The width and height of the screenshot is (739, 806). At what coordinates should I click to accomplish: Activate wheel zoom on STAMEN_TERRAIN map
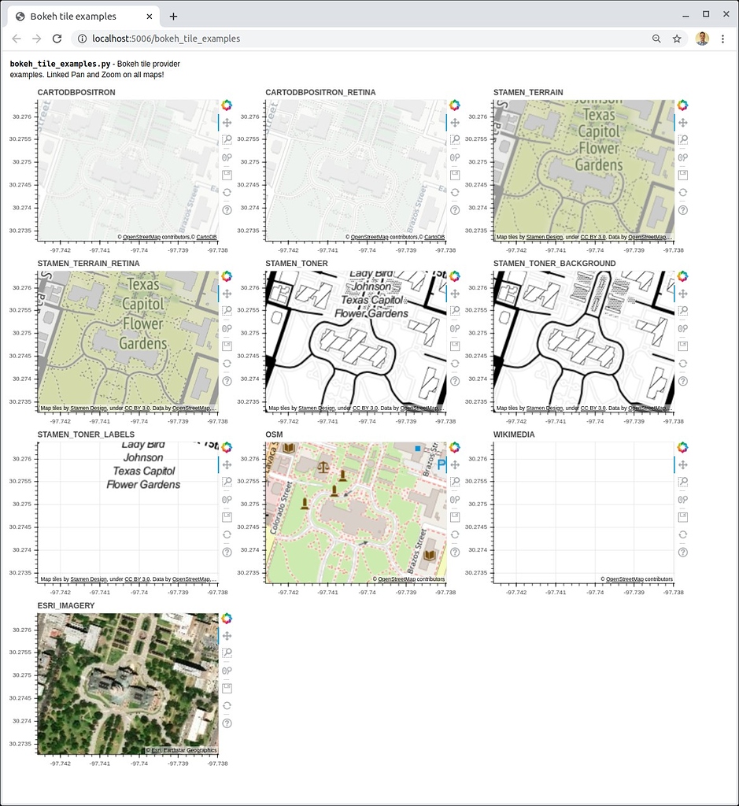683,157
